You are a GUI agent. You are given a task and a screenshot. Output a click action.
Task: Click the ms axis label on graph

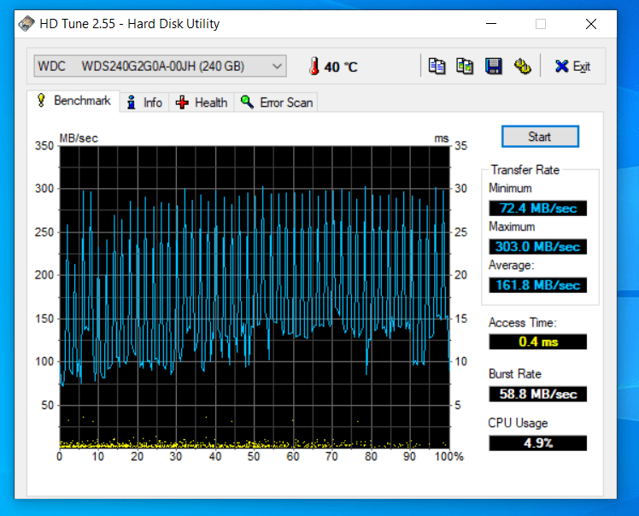(x=442, y=138)
